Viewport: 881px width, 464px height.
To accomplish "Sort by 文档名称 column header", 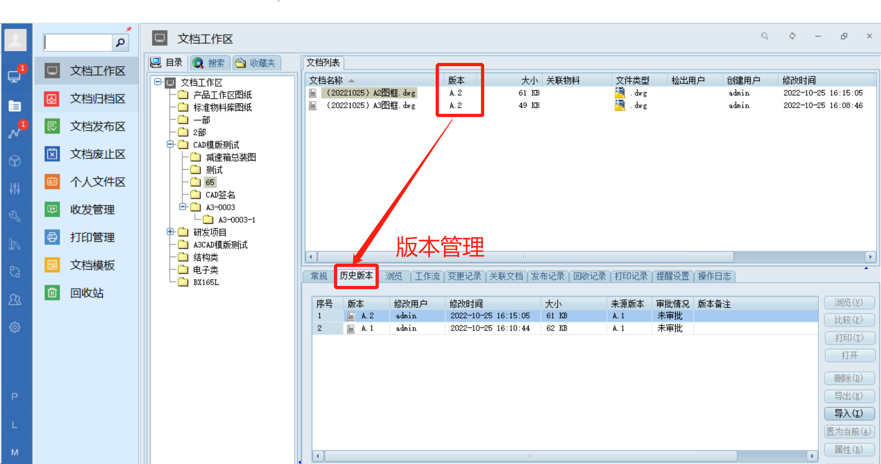I will [x=326, y=80].
